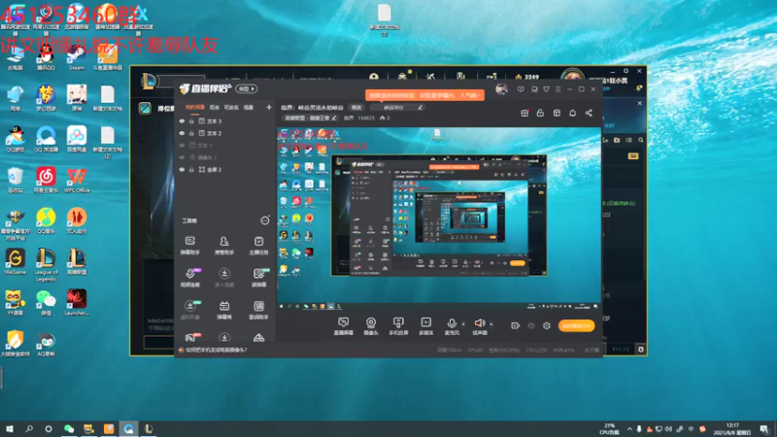Click the padlock icon in stream header
777x437 pixels.
coord(540,113)
